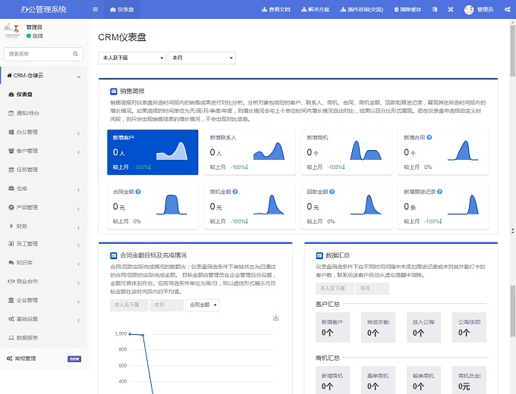516x394 pixels.
Task: Click the fullscreen expand icon in header
Action: (x=451, y=10)
